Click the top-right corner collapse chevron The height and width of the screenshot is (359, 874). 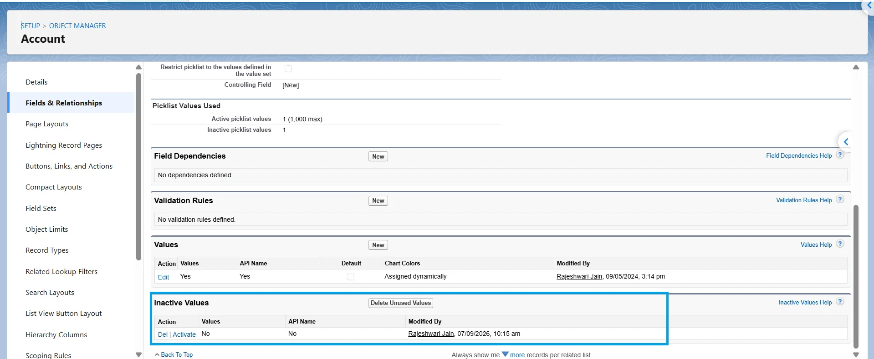point(869,5)
